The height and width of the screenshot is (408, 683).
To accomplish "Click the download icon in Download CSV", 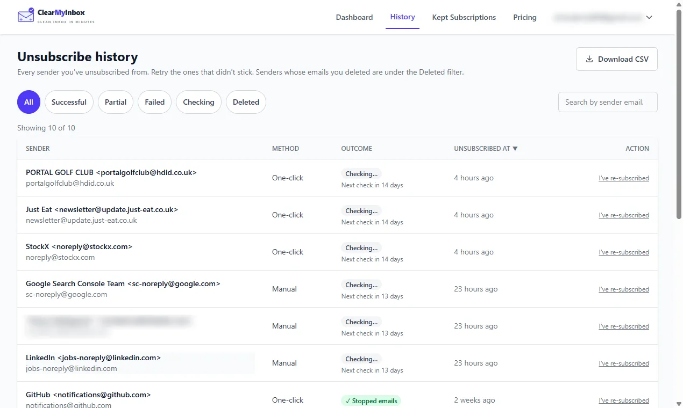I will pos(589,59).
